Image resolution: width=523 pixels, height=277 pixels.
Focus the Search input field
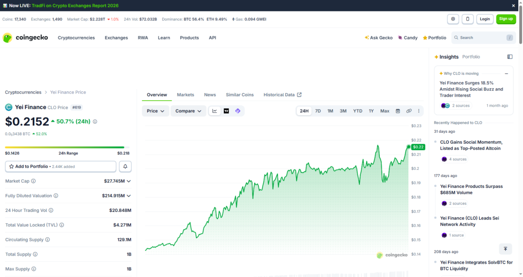coord(484,38)
